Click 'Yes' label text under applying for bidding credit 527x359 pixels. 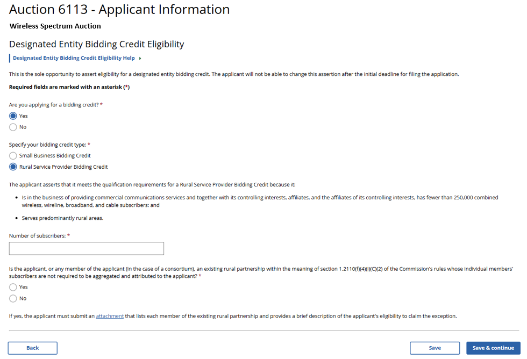point(24,116)
